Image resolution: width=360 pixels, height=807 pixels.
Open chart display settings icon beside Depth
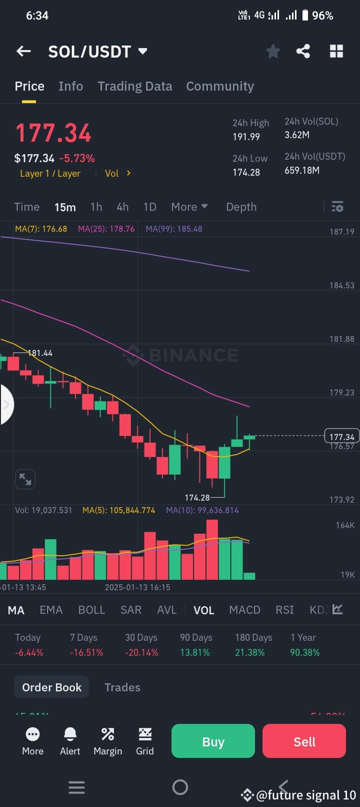pyautogui.click(x=337, y=206)
